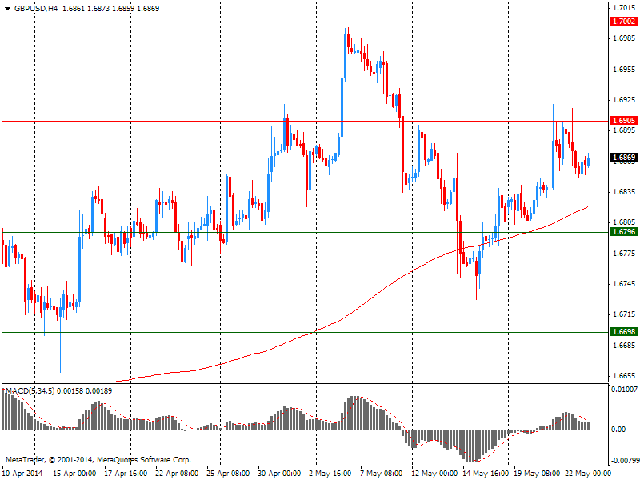Click the 1.6685 value on the price scale

tap(624, 346)
